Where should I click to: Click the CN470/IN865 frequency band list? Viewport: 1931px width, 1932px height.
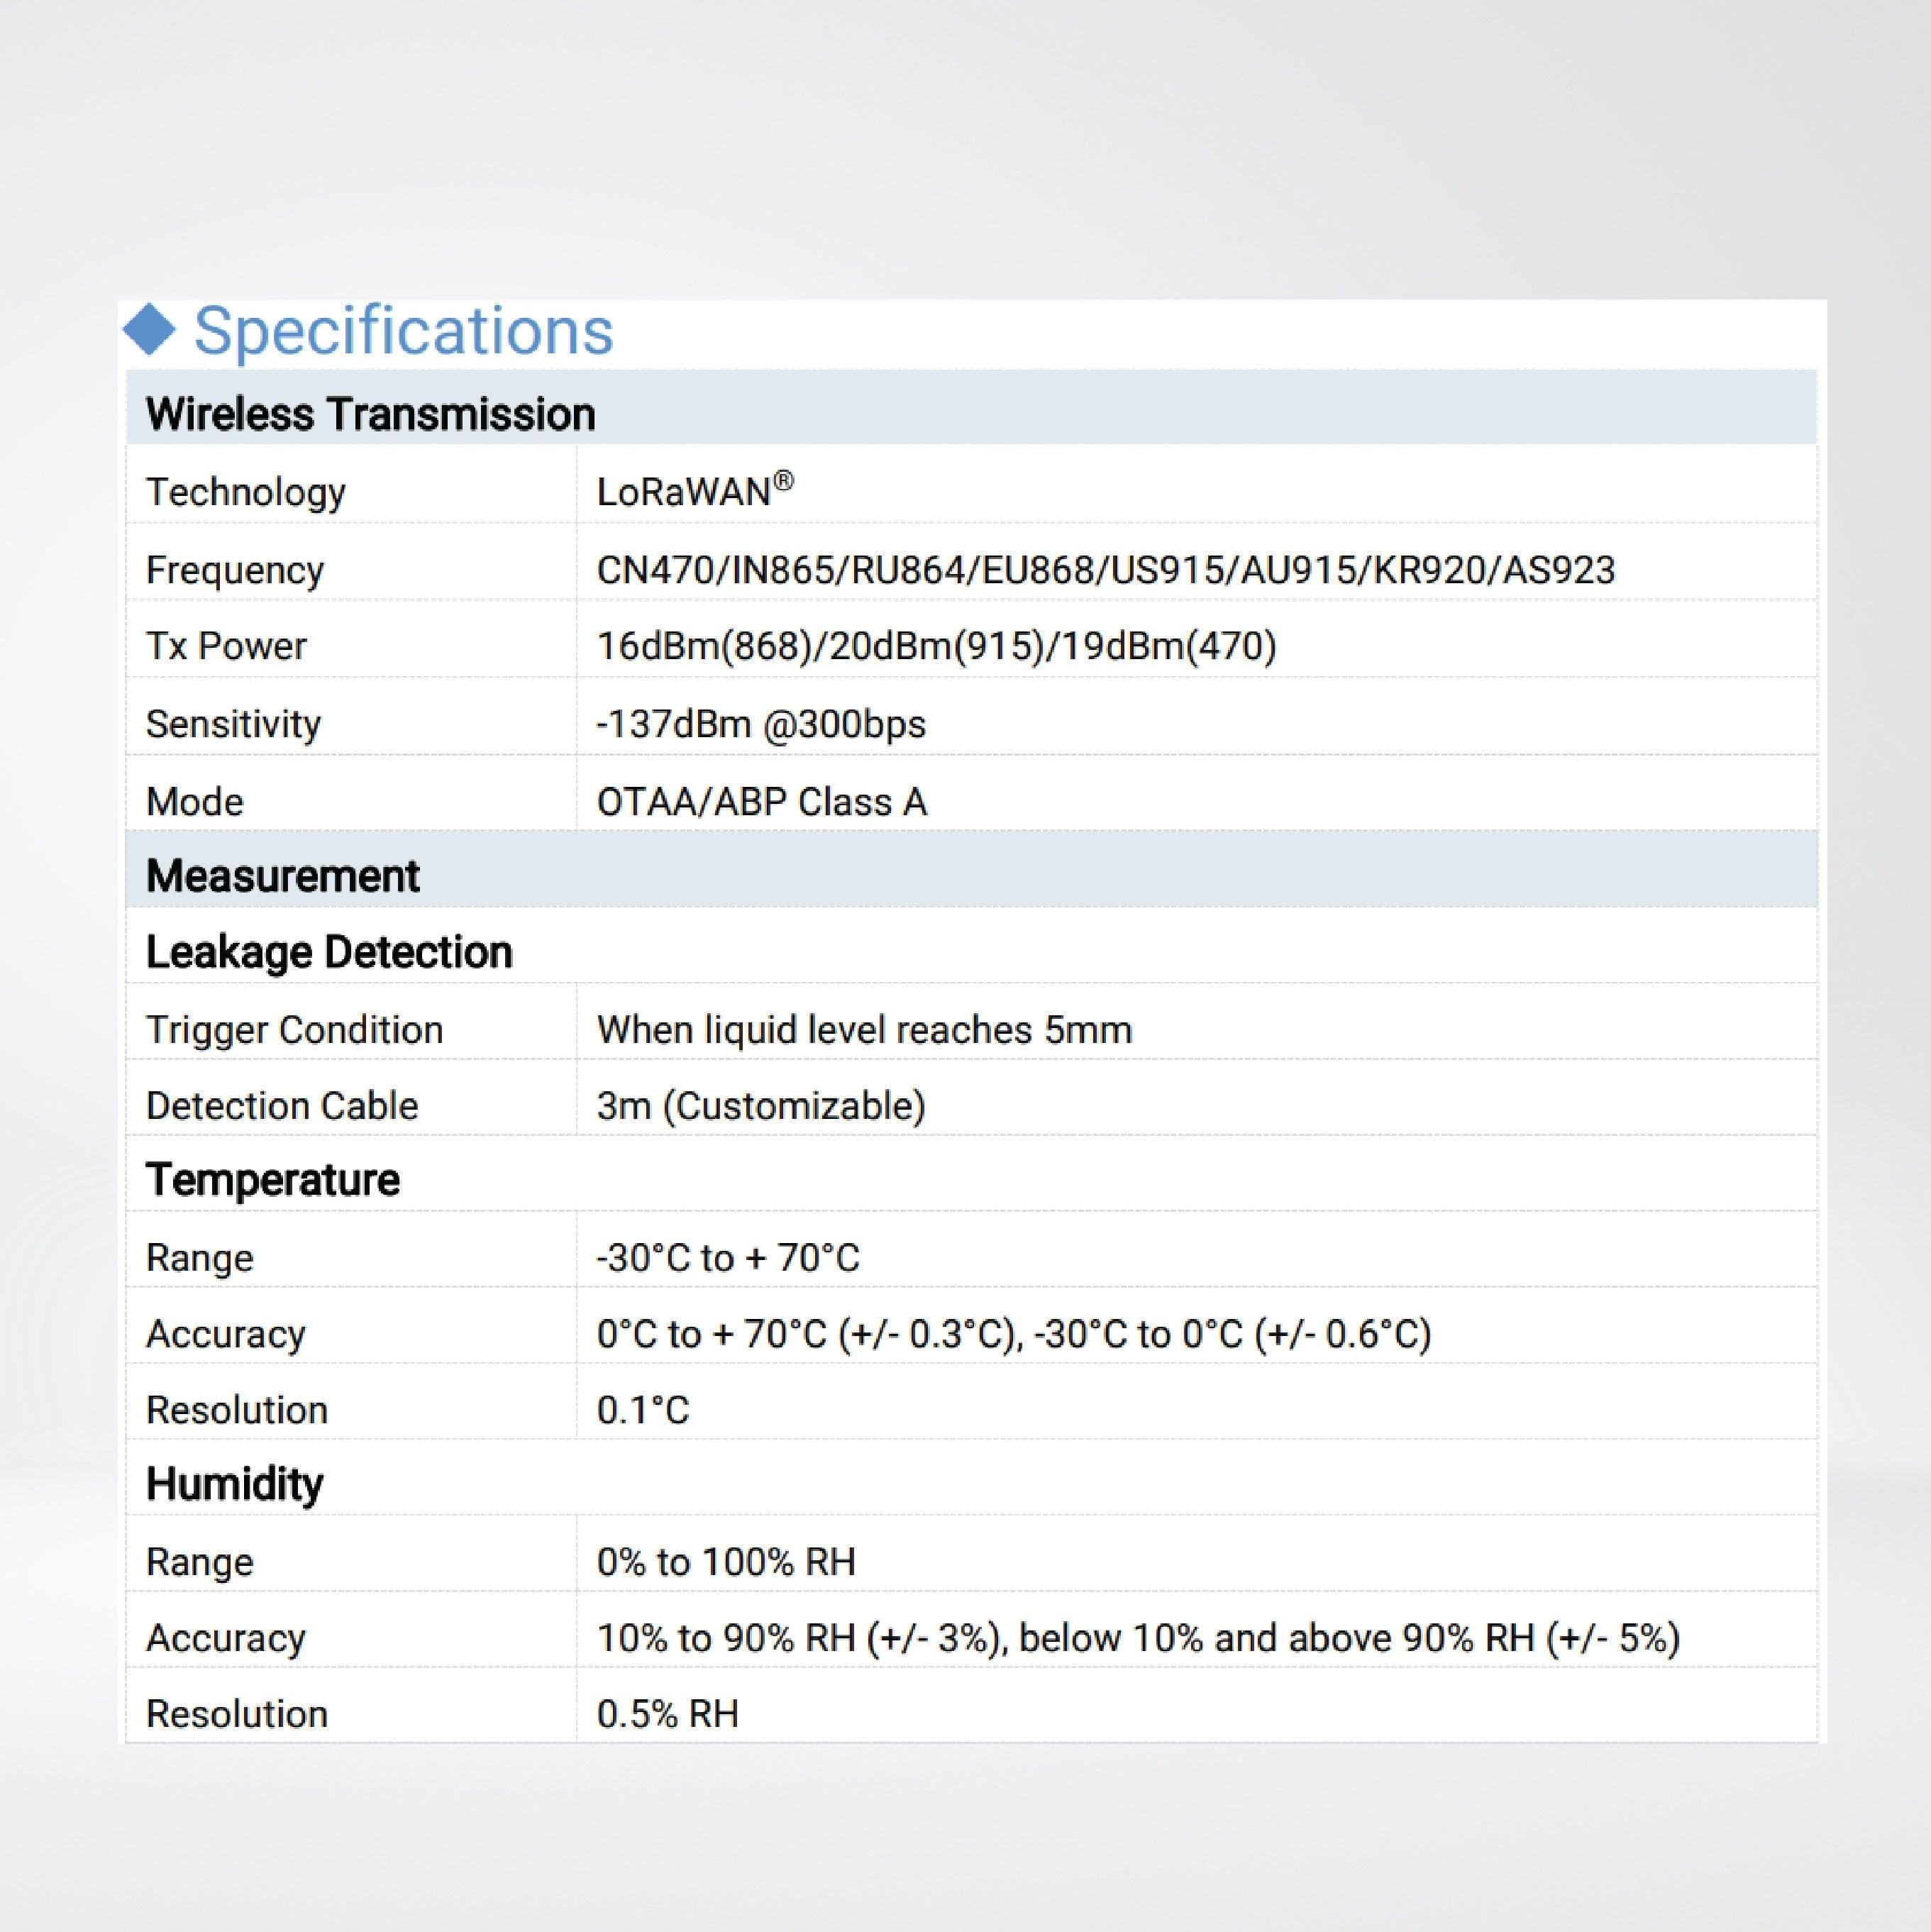click(x=1105, y=570)
